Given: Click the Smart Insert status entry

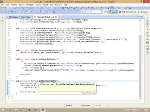Looking at the screenshot, I should point(86,105).
